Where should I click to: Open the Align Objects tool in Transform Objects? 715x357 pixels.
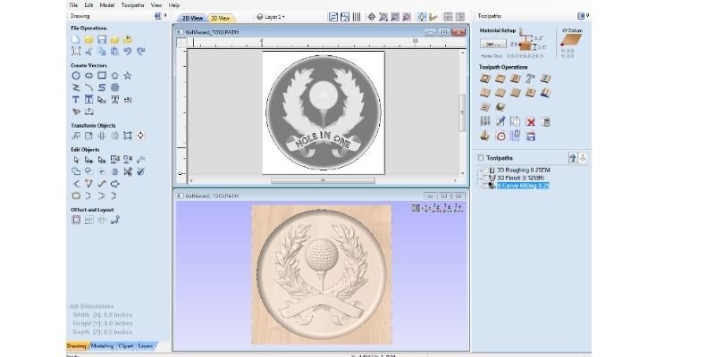tap(141, 136)
